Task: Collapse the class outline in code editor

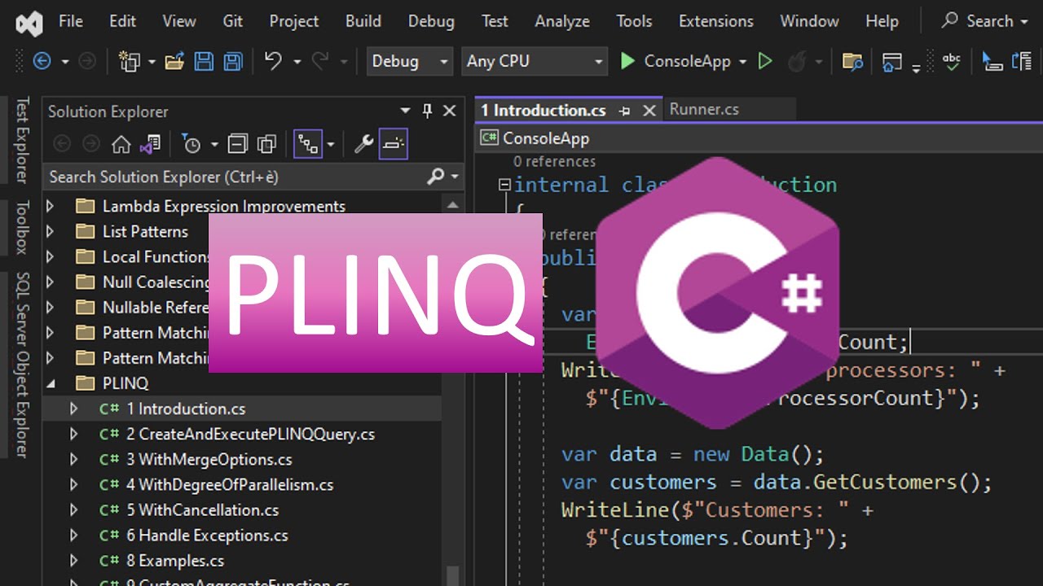Action: [504, 185]
